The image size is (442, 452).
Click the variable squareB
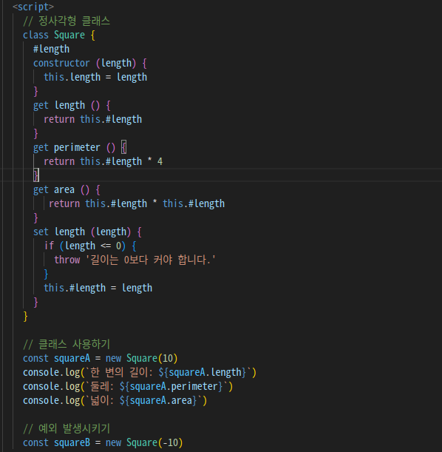coord(72,443)
